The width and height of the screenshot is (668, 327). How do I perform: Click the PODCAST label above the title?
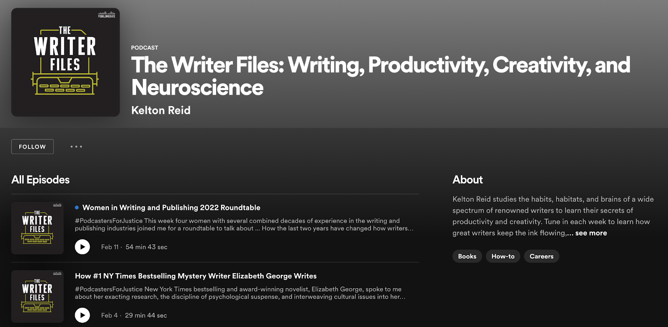pyautogui.click(x=144, y=48)
